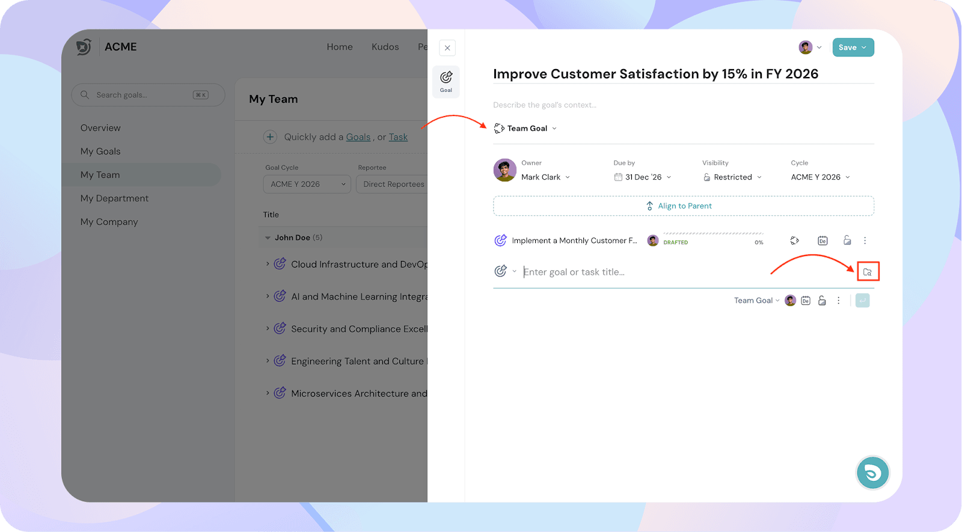Click the enter/submit arrow button for the new goal

863,301
